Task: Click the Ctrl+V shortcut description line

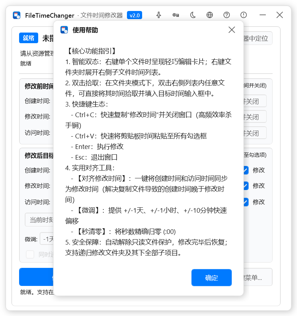Action: pyautogui.click(x=139, y=136)
